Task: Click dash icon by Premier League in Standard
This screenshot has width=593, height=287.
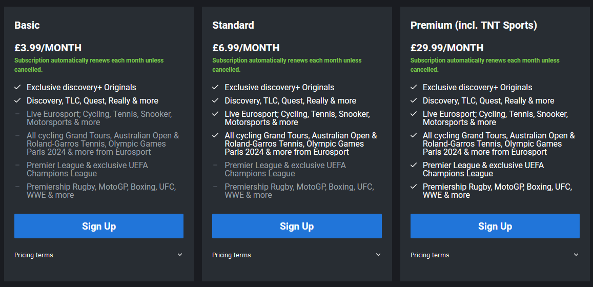Action: pyautogui.click(x=215, y=166)
